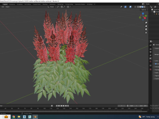The image size is (159, 119).
Task: Open the World properties tab
Action: tap(150, 61)
